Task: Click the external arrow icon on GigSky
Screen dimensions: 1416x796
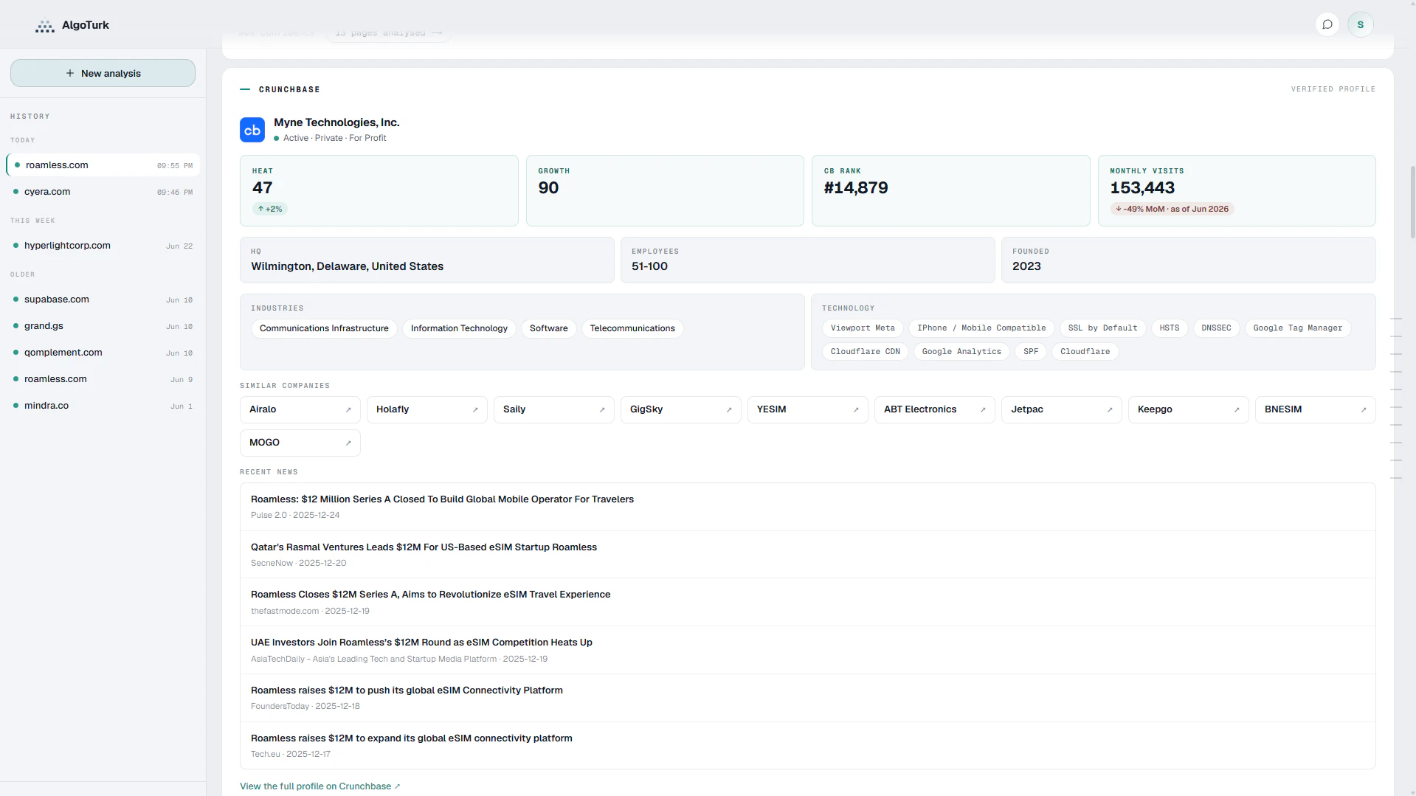Action: [x=729, y=409]
